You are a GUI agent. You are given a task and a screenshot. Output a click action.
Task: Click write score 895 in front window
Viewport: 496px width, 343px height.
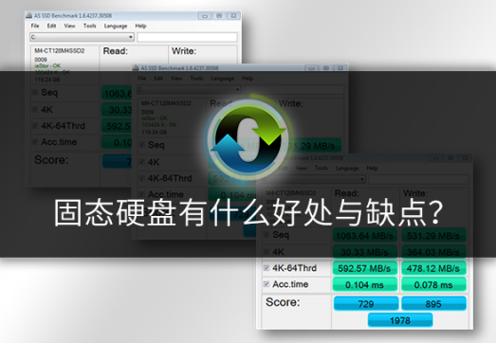click(x=433, y=304)
